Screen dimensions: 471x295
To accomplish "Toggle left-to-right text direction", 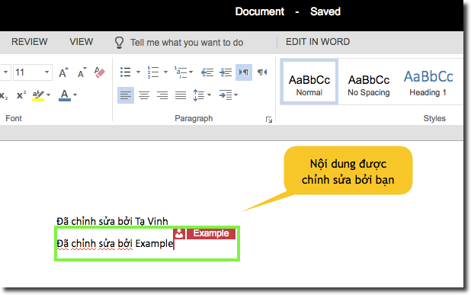I will tap(244, 72).
